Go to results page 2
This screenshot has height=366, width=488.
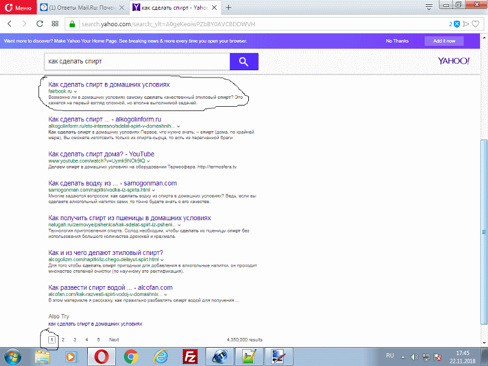tap(63, 340)
